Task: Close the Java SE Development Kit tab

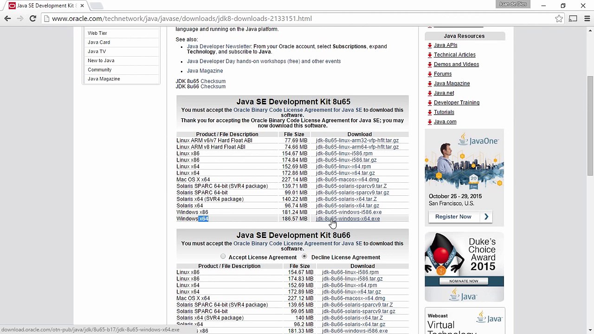Action: pos(82,6)
